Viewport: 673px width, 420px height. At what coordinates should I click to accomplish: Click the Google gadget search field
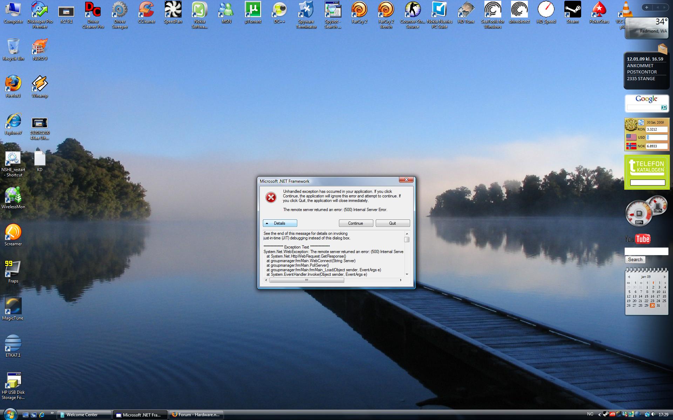click(x=644, y=108)
